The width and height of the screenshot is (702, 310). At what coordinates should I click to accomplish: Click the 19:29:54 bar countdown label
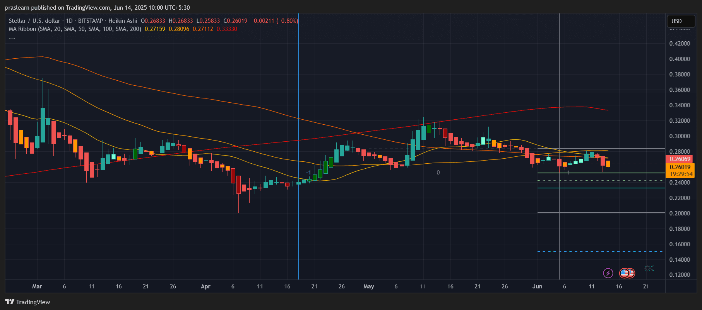(681, 174)
